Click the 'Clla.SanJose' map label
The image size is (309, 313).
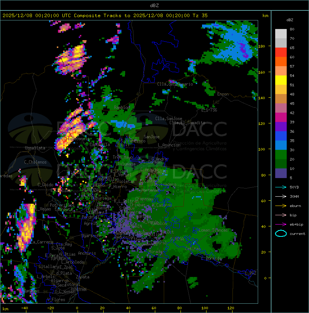click(169, 119)
